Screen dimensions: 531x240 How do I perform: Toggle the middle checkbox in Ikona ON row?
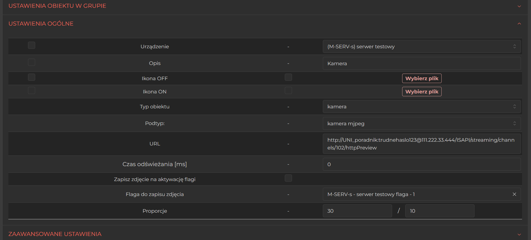(288, 90)
